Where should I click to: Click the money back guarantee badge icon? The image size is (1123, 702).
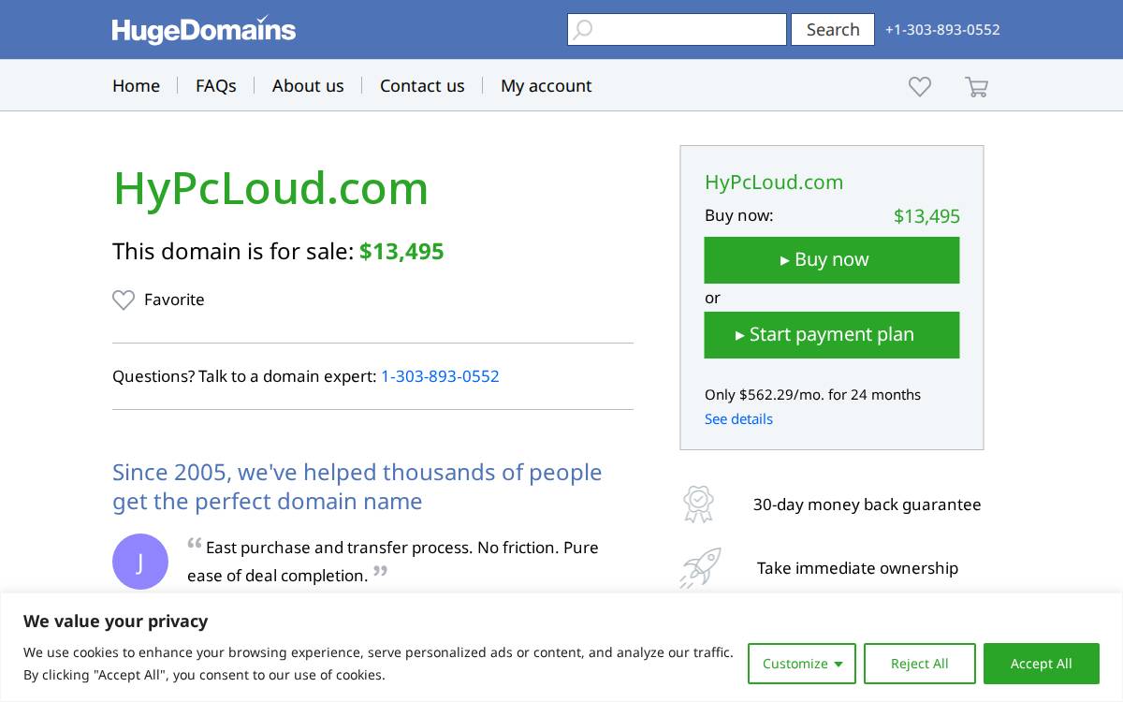click(698, 504)
